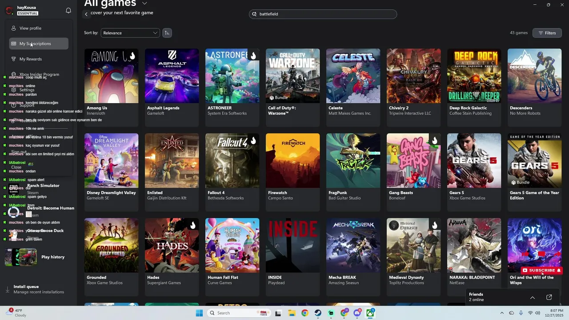Open Discord from the taskbar
The height and width of the screenshot is (320, 569).
[357, 313]
